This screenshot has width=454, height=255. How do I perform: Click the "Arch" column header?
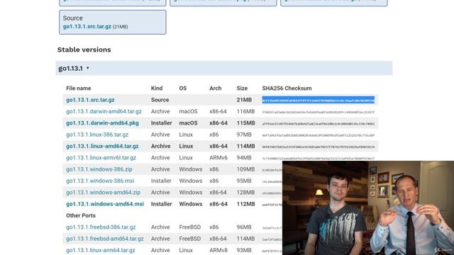[216, 88]
